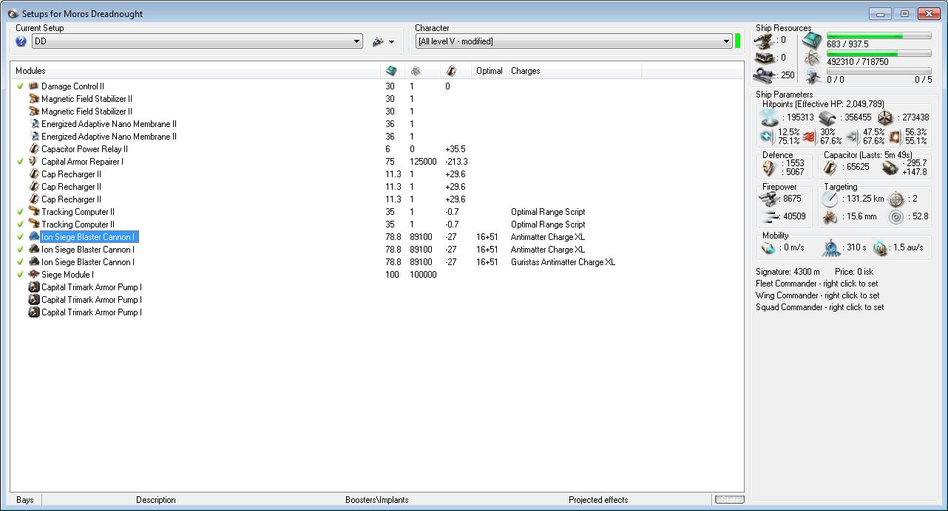The image size is (948, 511).
Task: Click the CPU usage bar above 683 / 937.5
Action: (878, 35)
